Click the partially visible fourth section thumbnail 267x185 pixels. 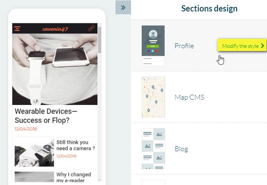click(x=153, y=183)
